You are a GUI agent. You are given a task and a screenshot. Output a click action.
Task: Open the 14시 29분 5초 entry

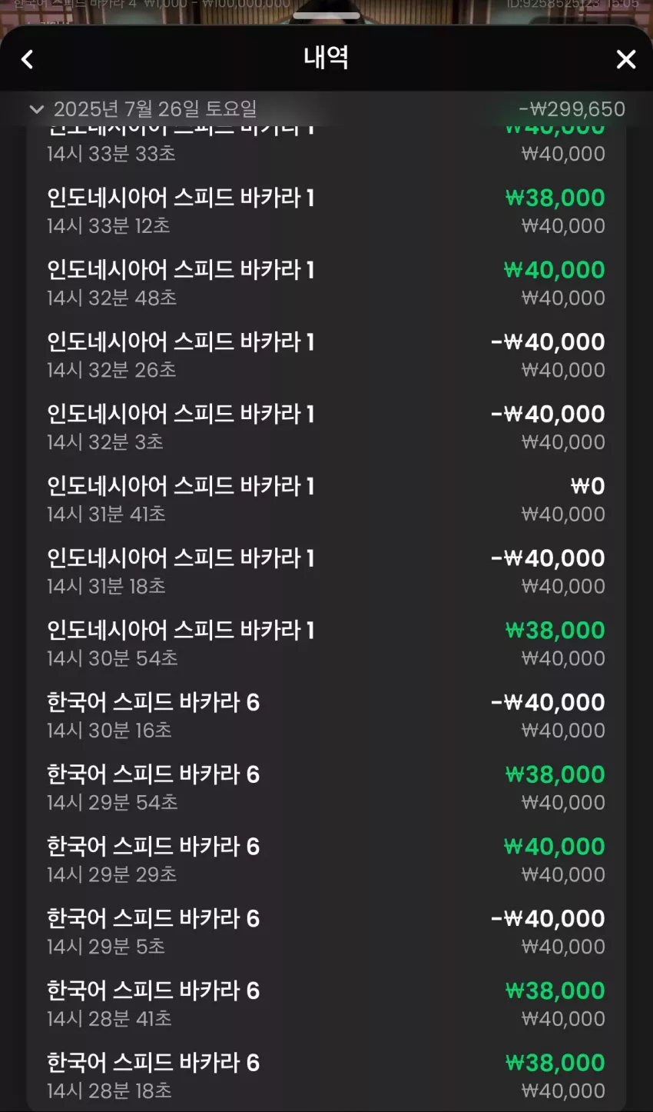(x=326, y=932)
